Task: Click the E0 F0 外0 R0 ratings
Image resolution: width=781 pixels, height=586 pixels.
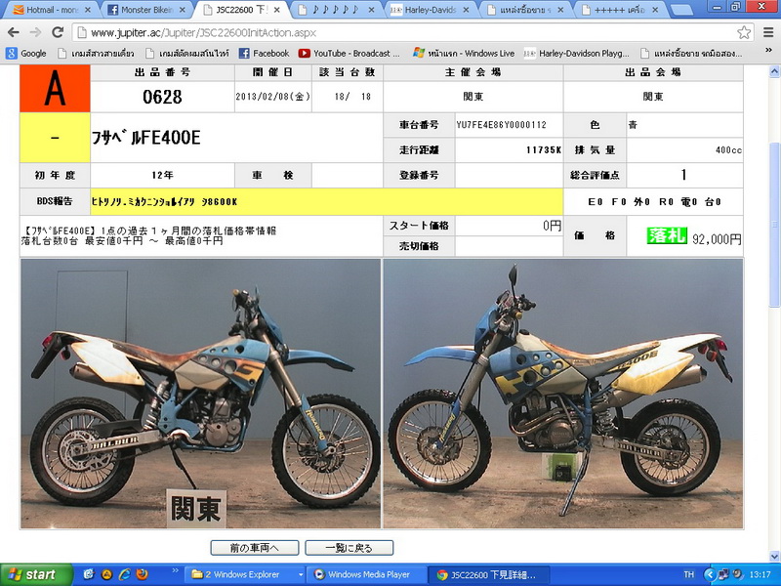Action: coord(654,202)
